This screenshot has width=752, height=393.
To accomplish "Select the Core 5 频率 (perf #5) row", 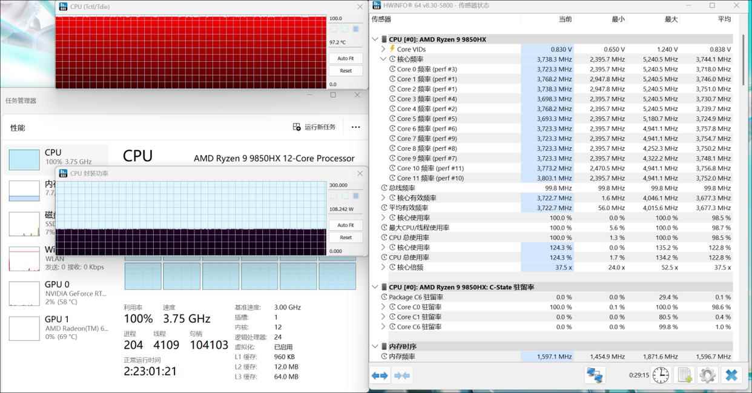I will [551, 119].
